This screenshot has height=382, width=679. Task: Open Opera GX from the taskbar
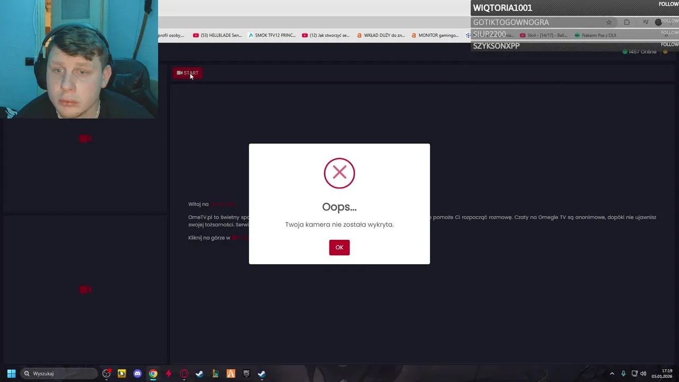coord(184,374)
